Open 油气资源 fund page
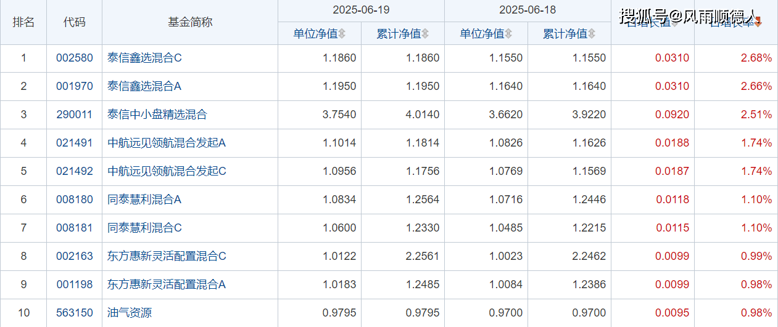This screenshot has height=327, width=778. pyautogui.click(x=130, y=313)
